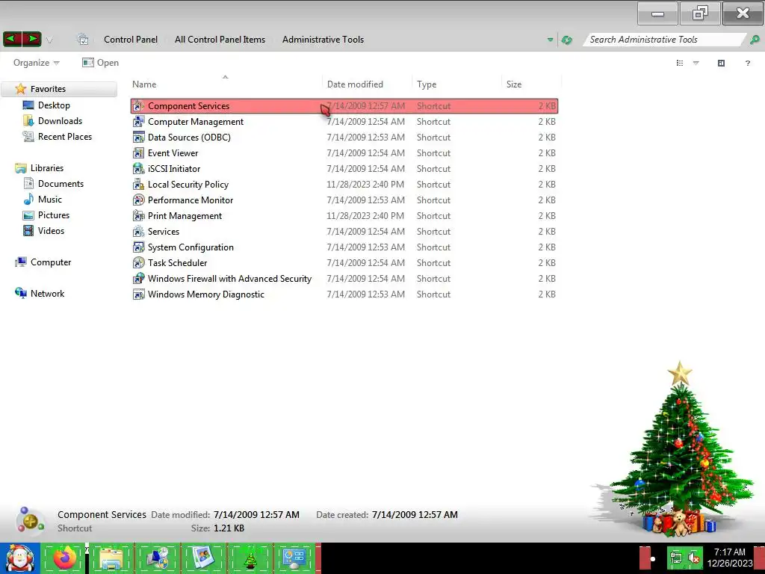Select the Performance Monitor icon
Screen dimensions: 765x574
point(138,200)
